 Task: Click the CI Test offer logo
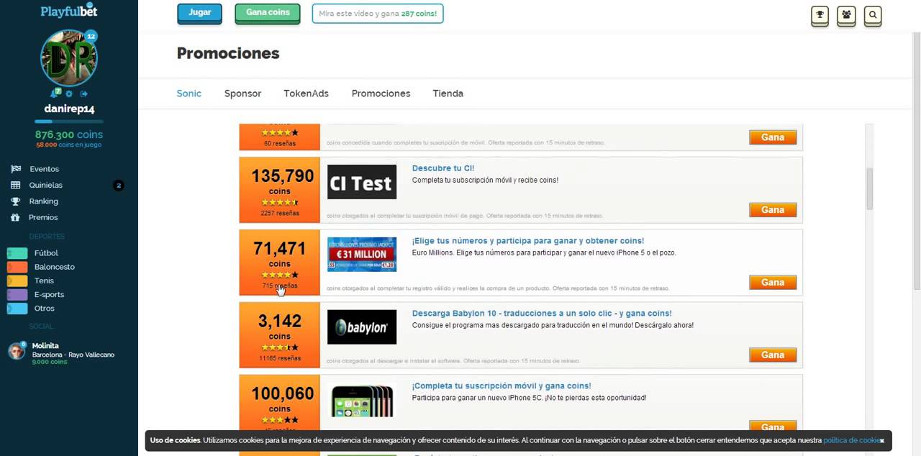362,182
